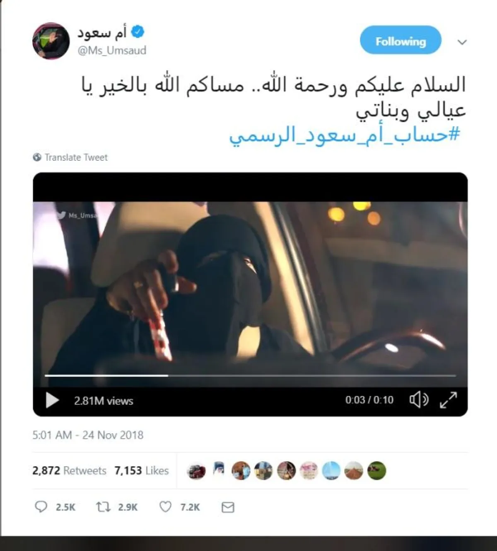Open @Ms_Umsaud profile handle
This screenshot has width=497, height=551.
[112, 51]
